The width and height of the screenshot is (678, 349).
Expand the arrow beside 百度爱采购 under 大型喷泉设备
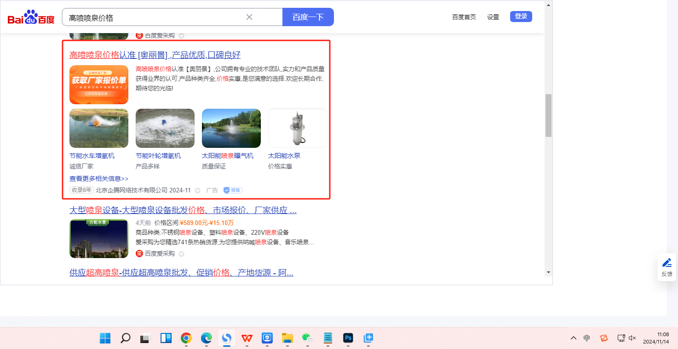(x=181, y=254)
